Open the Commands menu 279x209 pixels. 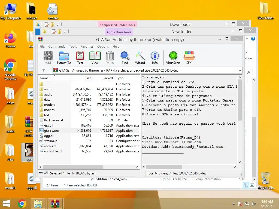(57, 46)
